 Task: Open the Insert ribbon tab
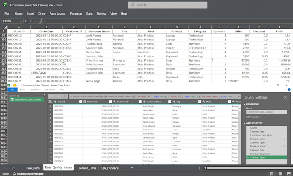(30, 14)
